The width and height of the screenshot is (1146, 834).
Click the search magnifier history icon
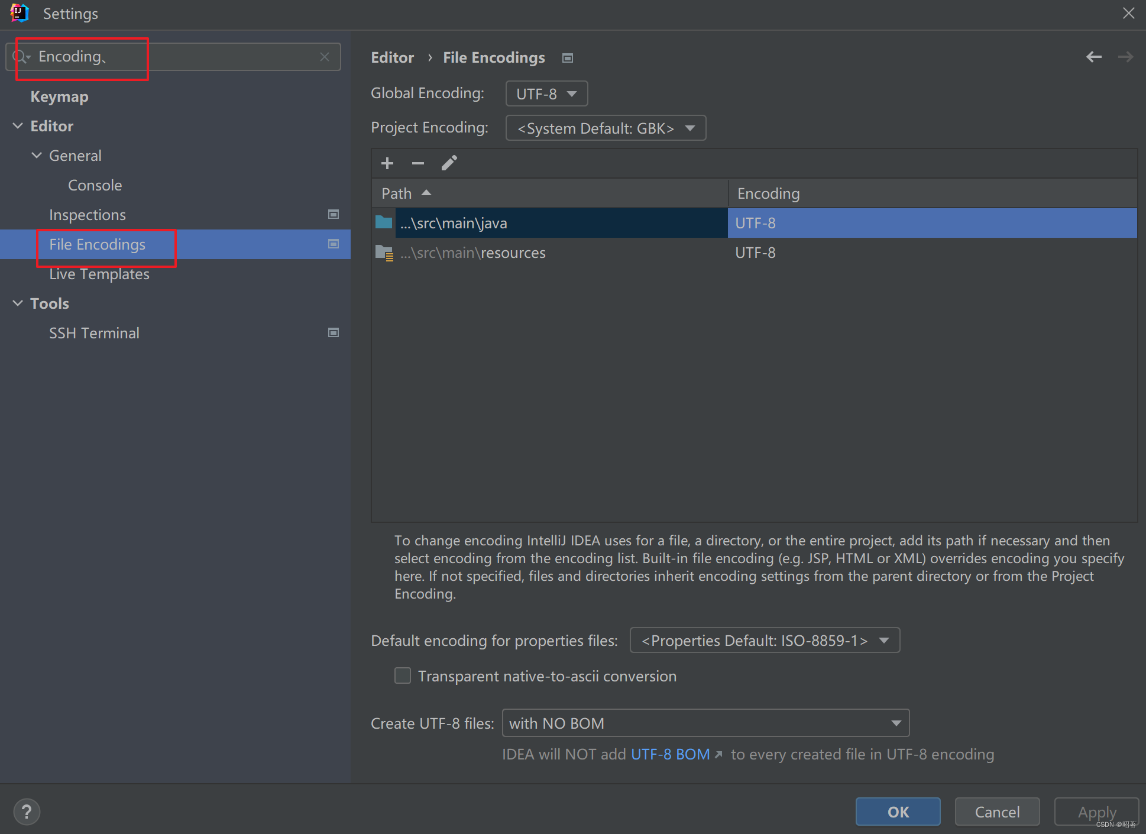point(20,57)
